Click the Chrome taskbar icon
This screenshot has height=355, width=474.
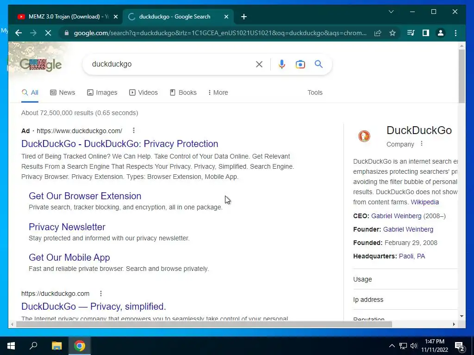pyautogui.click(x=80, y=346)
